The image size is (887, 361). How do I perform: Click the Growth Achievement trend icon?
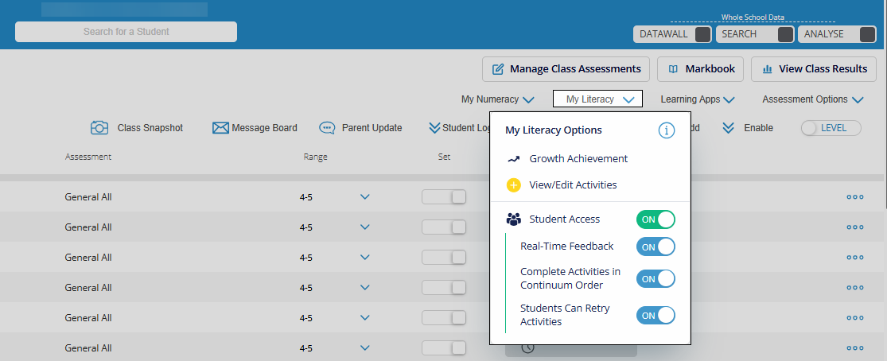pyautogui.click(x=513, y=159)
